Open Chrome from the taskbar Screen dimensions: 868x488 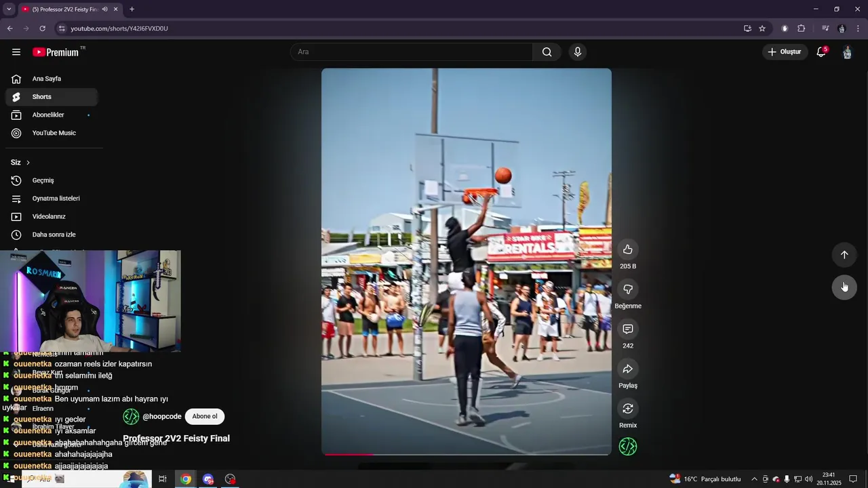pyautogui.click(x=185, y=479)
